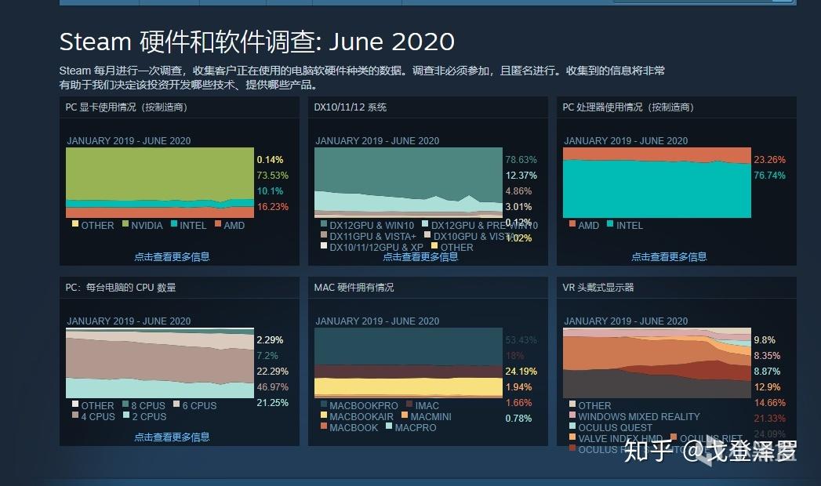Click the teal Intel area in processor chart
The height and width of the screenshot is (486, 821).
point(656,188)
